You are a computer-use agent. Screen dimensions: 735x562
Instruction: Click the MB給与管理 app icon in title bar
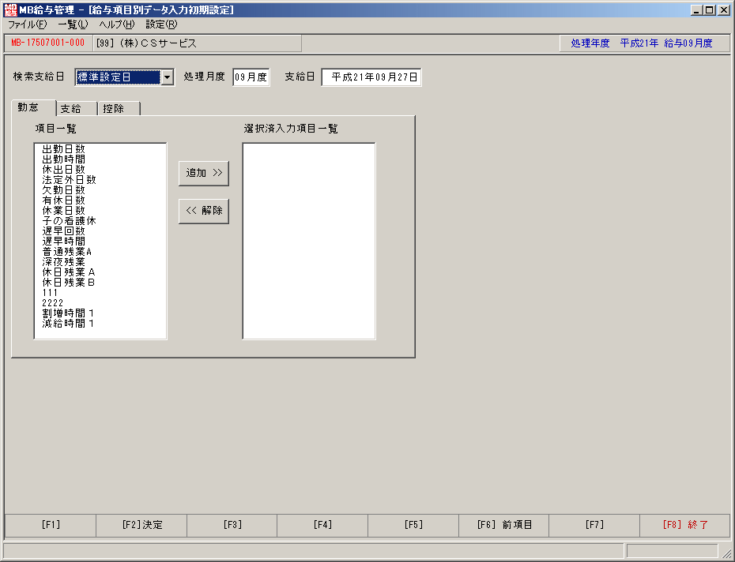click(10, 9)
